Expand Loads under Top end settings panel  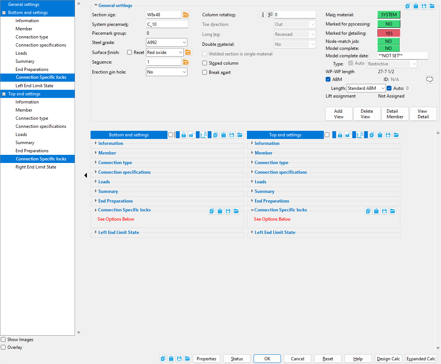[258, 182]
